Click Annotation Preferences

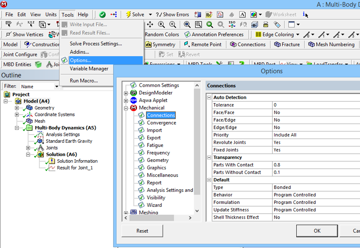coord(214,35)
